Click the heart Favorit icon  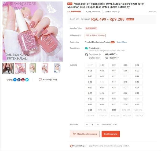[40, 80]
